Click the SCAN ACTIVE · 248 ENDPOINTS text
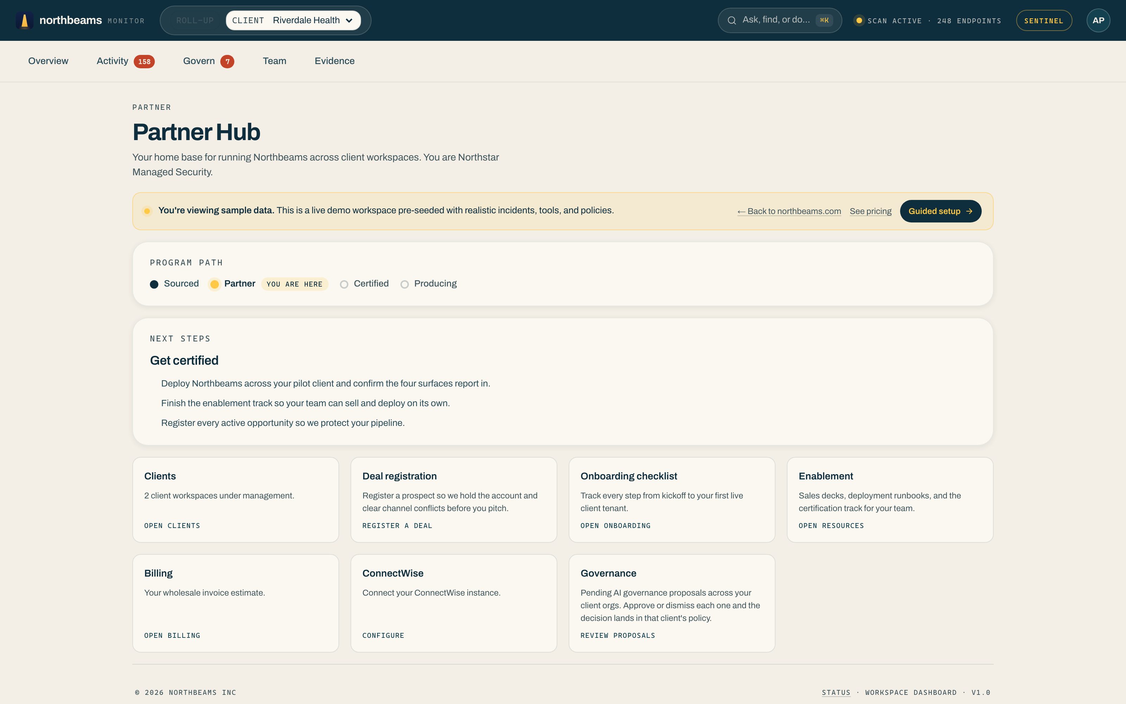The width and height of the screenshot is (1126, 704). coord(934,21)
